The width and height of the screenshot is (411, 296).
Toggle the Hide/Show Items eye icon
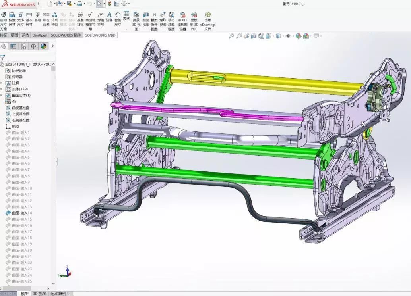[x=289, y=36]
